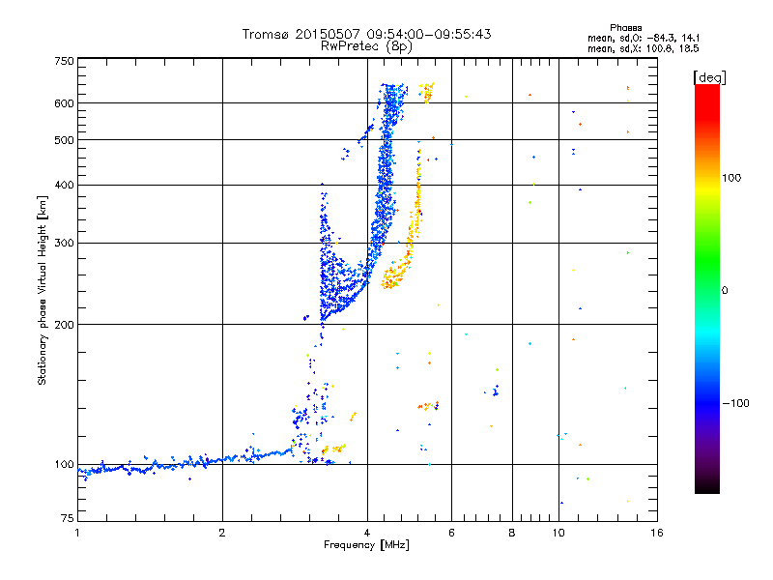The image size is (773, 580).
Task: Click the orange X-mode trace cluster near 250 km
Action: 394,276
